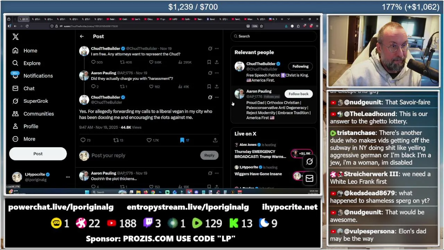
Task: Open more options on "plot thickens" post
Action: 217,173
